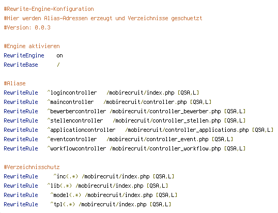Click the #Engine aktivieren comment
Image resolution: width=278 pixels, height=213 pixels.
coord(32,47)
